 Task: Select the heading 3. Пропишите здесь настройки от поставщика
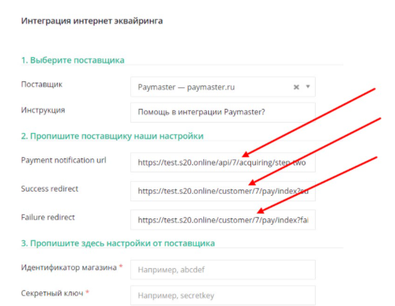(118, 243)
